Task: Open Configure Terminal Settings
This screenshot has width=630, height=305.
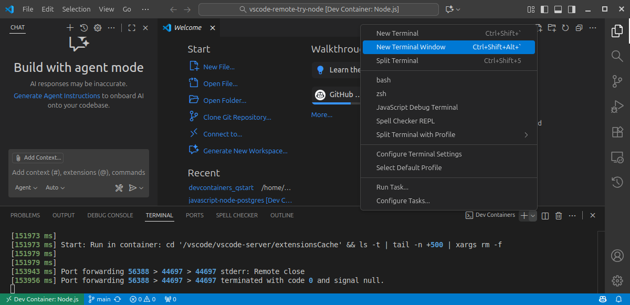Action: [x=449, y=154]
